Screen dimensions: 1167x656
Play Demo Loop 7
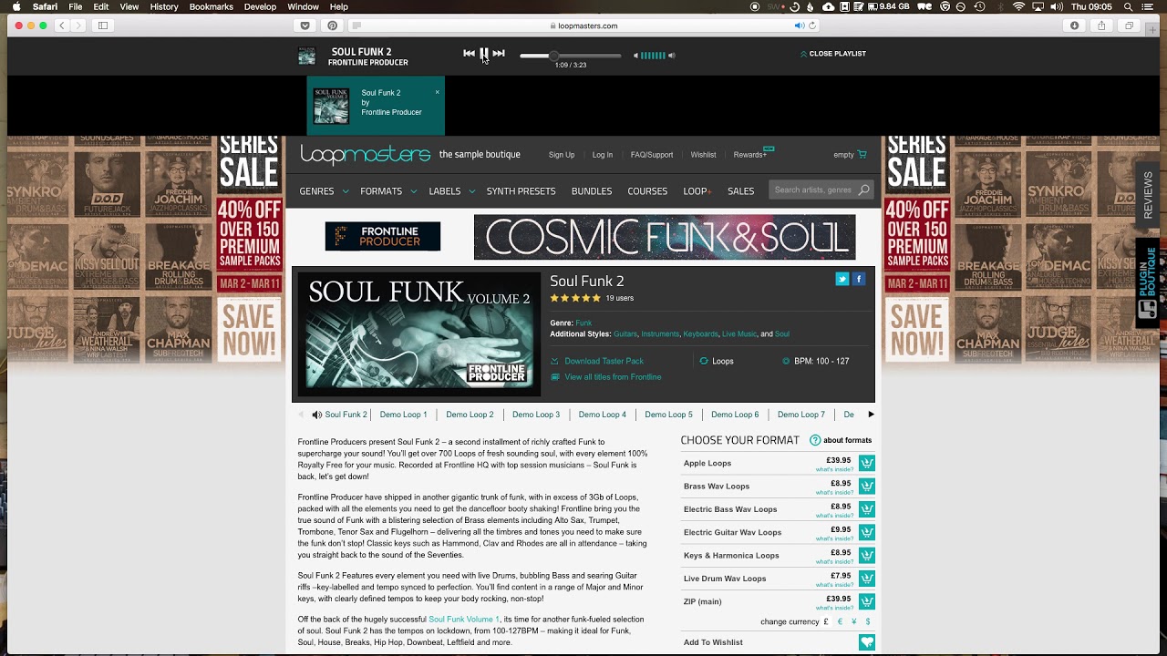pyautogui.click(x=800, y=415)
